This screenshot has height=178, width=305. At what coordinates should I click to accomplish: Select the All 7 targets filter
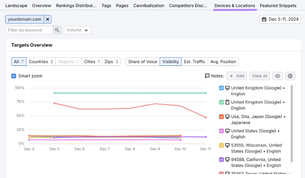(19, 62)
